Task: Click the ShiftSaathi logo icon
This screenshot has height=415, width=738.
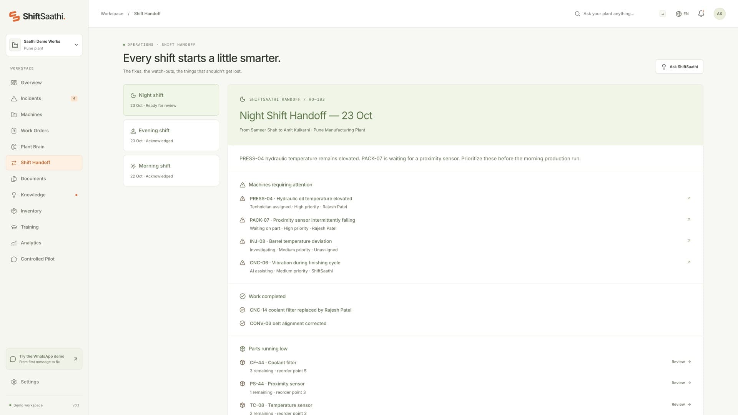Action: pos(14,16)
